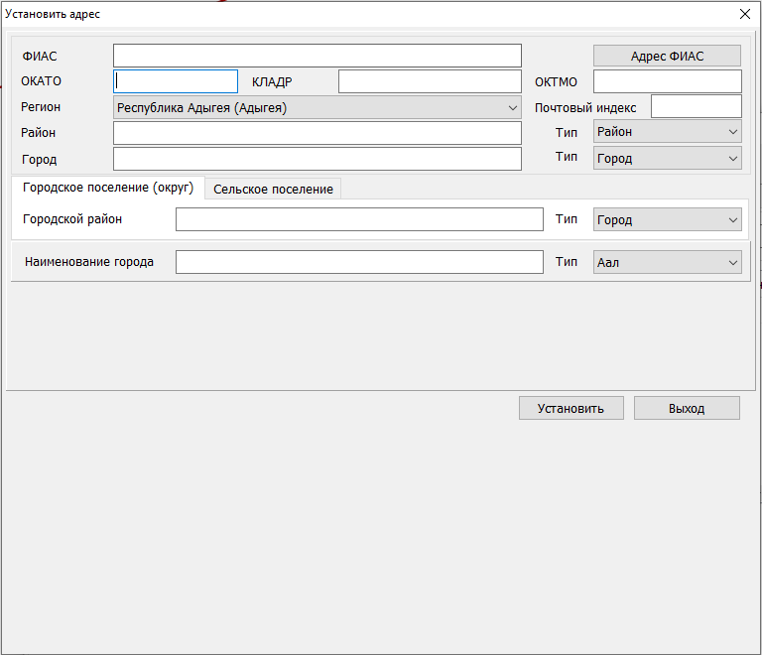Viewport: 762px width, 655px height.
Task: Select the Городское поселение (округ) tab
Action: pos(108,188)
